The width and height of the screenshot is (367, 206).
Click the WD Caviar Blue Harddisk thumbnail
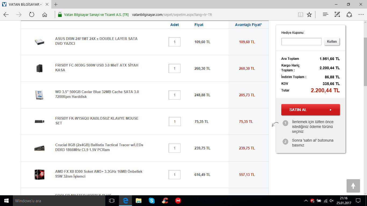pos(39,95)
